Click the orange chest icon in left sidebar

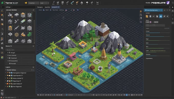coord(2,24)
